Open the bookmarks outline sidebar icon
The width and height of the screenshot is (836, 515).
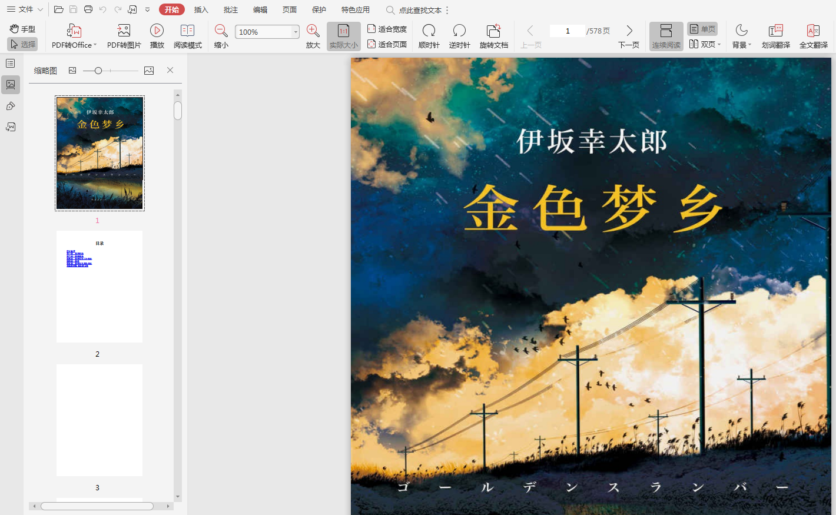[x=11, y=64]
